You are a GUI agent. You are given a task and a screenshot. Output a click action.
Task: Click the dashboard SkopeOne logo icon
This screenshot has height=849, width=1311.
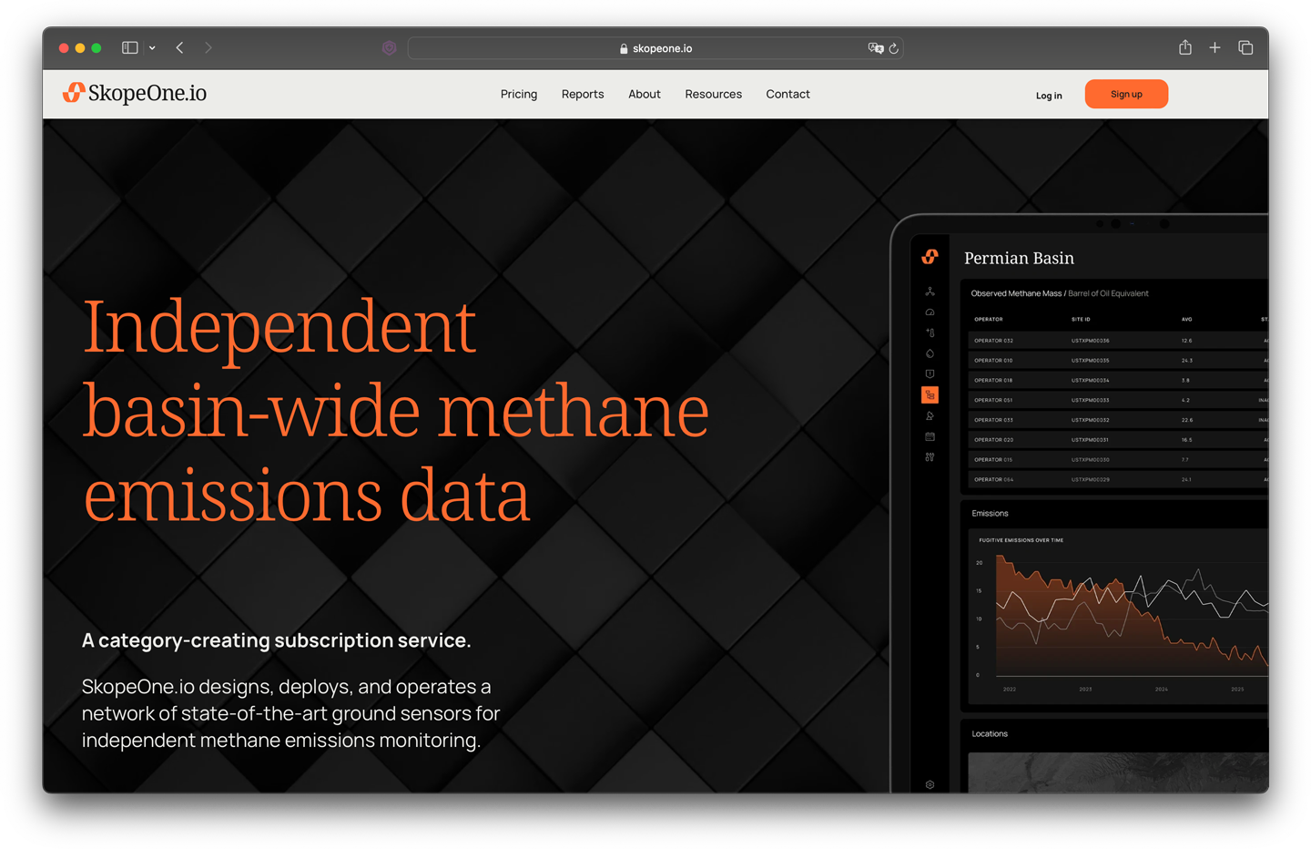point(930,257)
